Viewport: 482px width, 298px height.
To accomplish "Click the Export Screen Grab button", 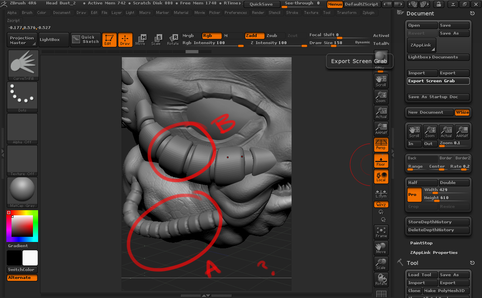I will point(438,81).
